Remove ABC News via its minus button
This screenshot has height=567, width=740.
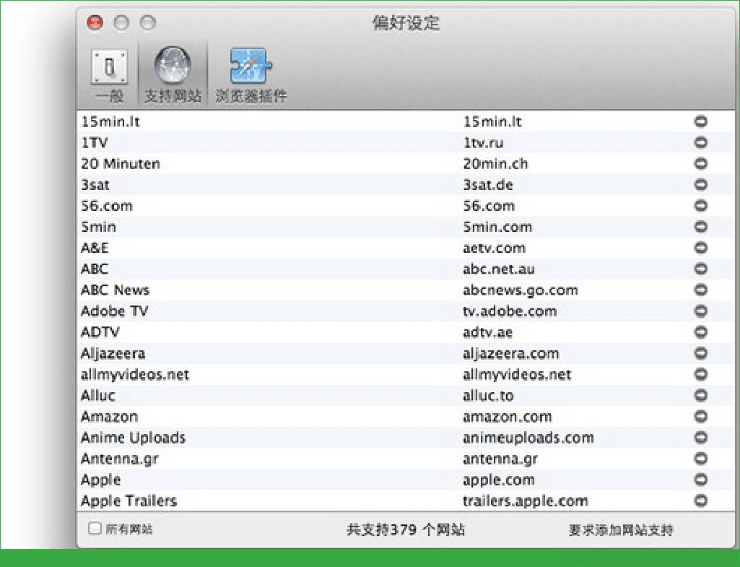point(700,290)
